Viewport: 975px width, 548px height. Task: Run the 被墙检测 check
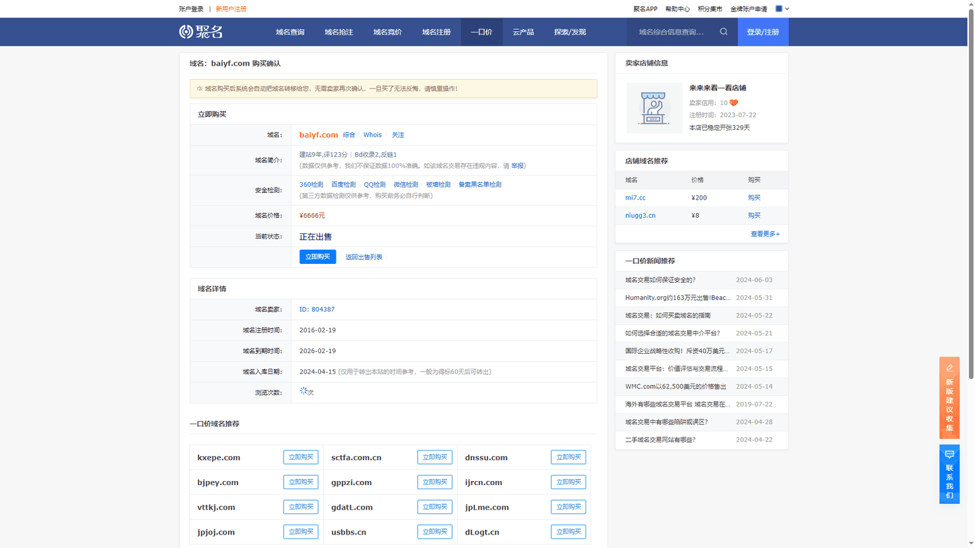tap(438, 184)
